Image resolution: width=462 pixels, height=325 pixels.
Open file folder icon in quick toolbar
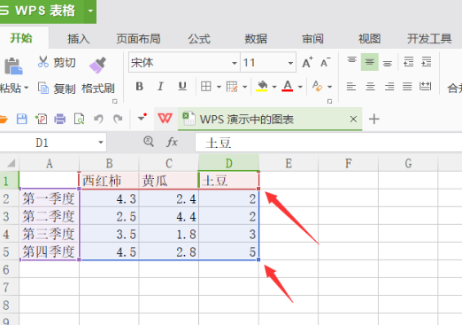[4, 120]
